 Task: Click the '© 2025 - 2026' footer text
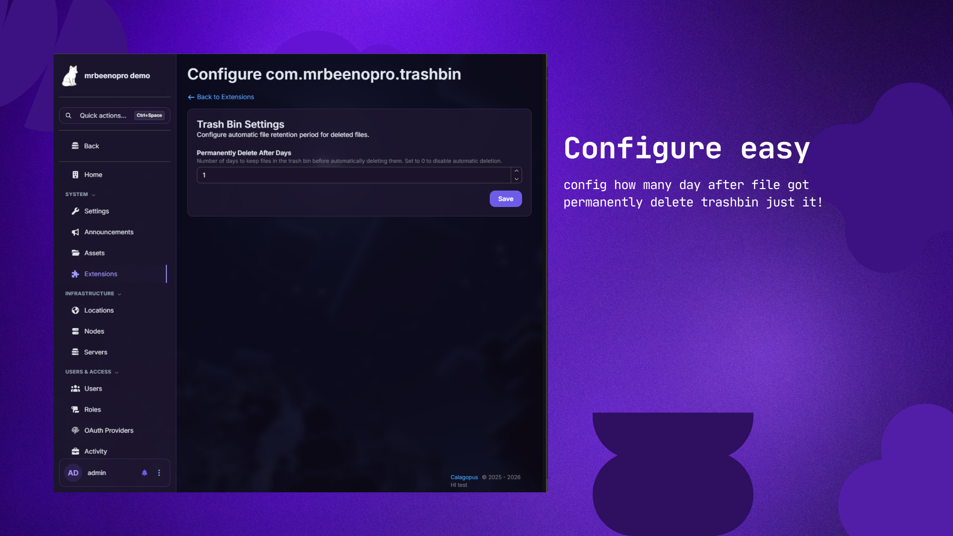pos(501,477)
